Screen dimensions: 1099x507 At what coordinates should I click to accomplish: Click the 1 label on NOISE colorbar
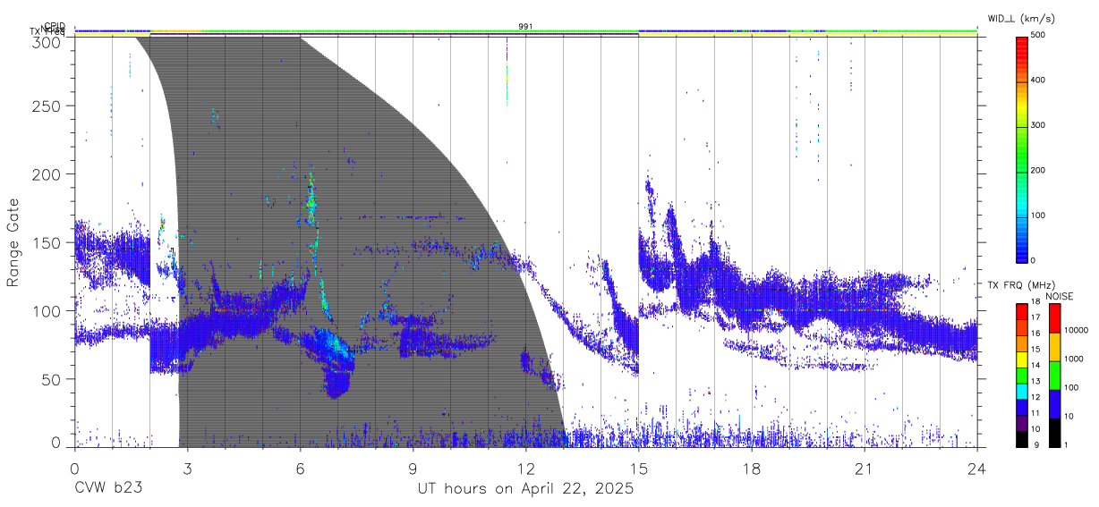click(1067, 444)
